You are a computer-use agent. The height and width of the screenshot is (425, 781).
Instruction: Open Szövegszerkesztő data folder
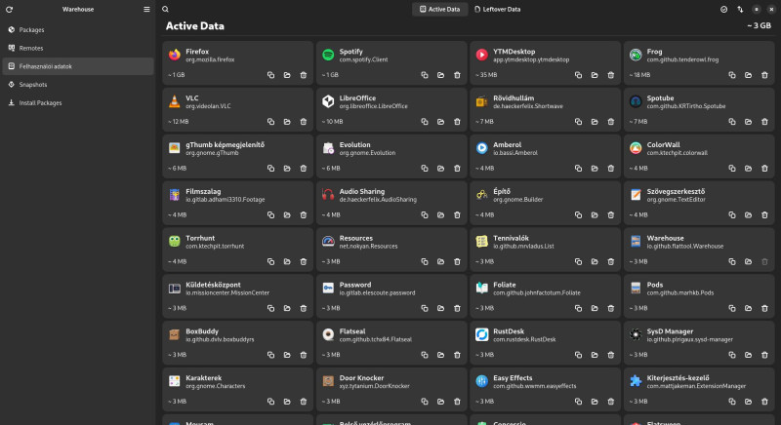point(749,215)
